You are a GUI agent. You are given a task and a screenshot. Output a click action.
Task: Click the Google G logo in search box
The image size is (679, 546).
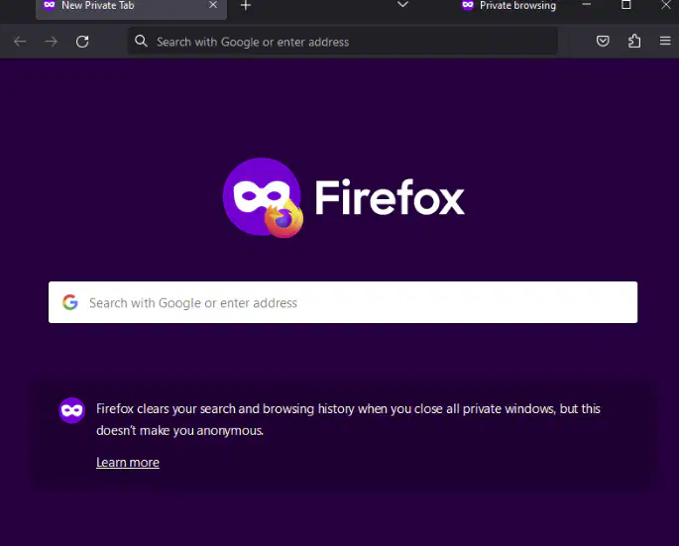[x=70, y=302]
